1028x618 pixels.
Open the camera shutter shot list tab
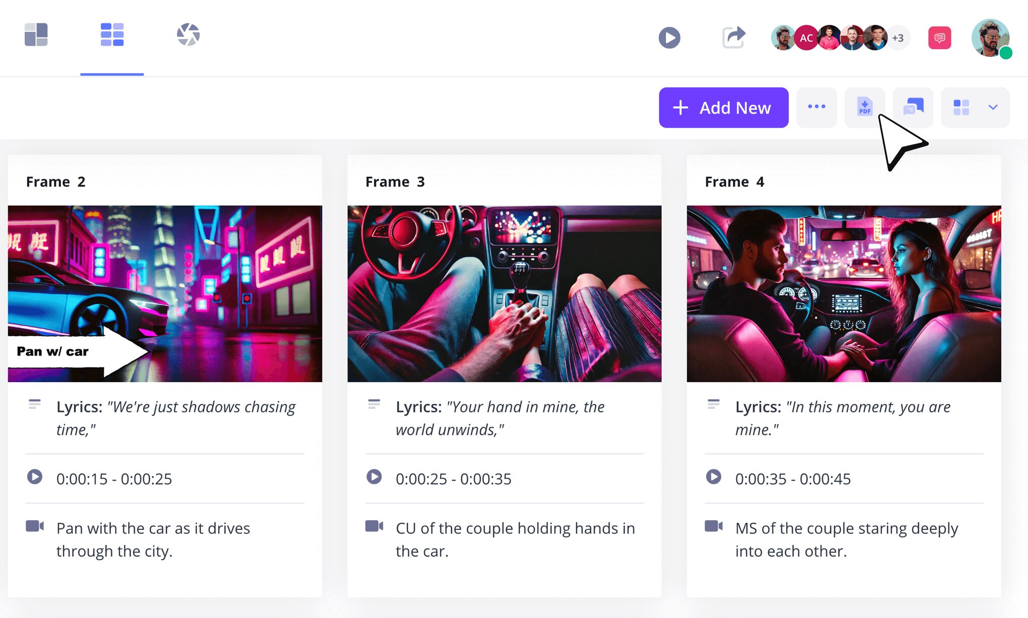pos(188,35)
